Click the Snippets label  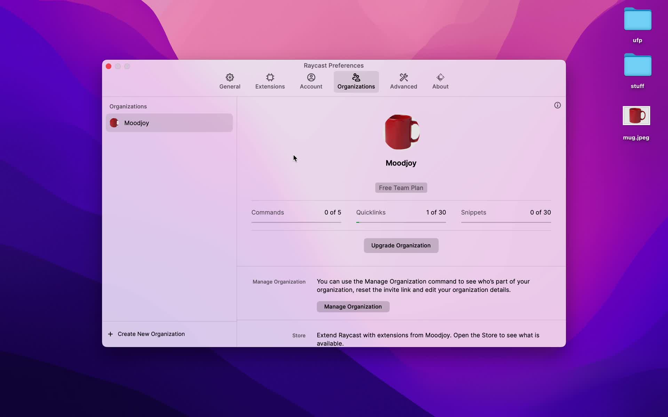(474, 212)
